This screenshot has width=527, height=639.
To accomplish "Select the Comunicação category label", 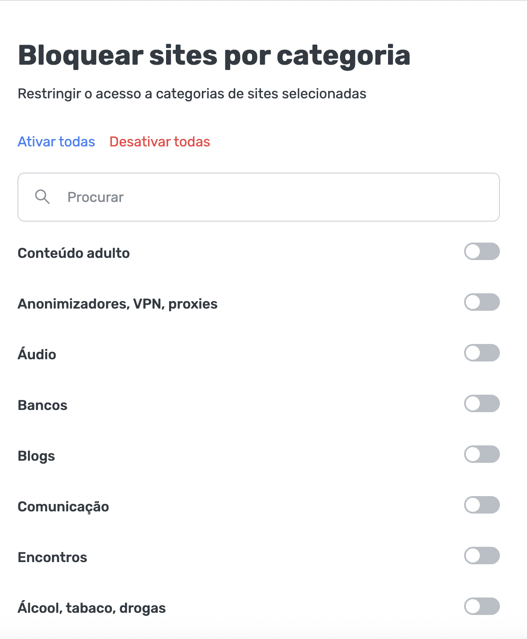I will coord(63,506).
